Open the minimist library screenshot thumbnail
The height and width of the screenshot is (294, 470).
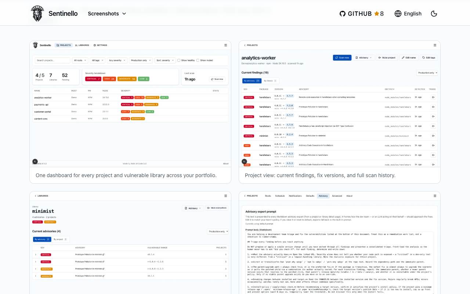coord(130,243)
